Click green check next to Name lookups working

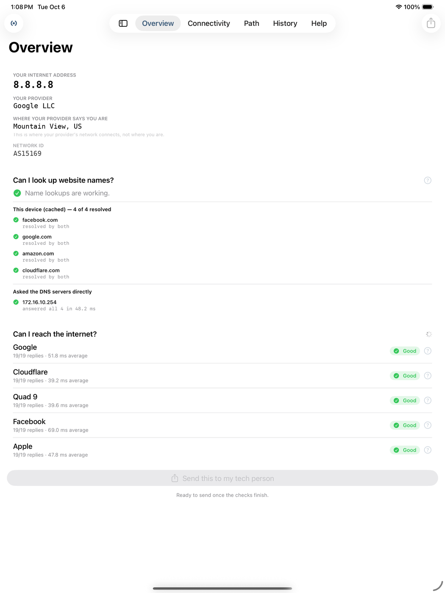[17, 193]
